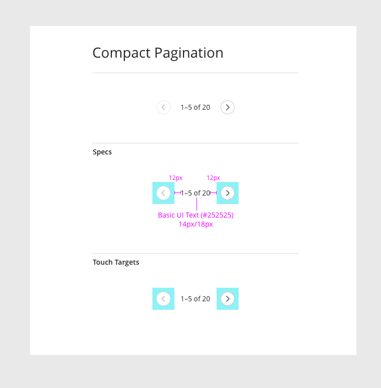Click the "Specs" section heading
This screenshot has height=388, width=381.
pos(102,152)
